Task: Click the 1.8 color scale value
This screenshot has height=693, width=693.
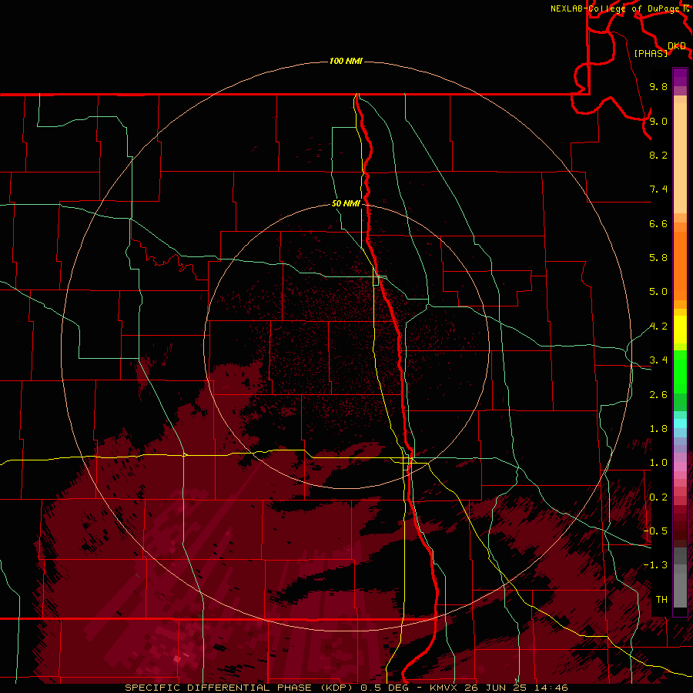Action: pos(658,429)
